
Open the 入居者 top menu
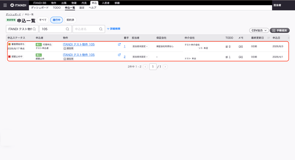click(x=106, y=3)
